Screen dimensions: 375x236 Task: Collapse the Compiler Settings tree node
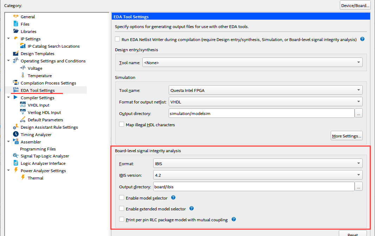8,97
